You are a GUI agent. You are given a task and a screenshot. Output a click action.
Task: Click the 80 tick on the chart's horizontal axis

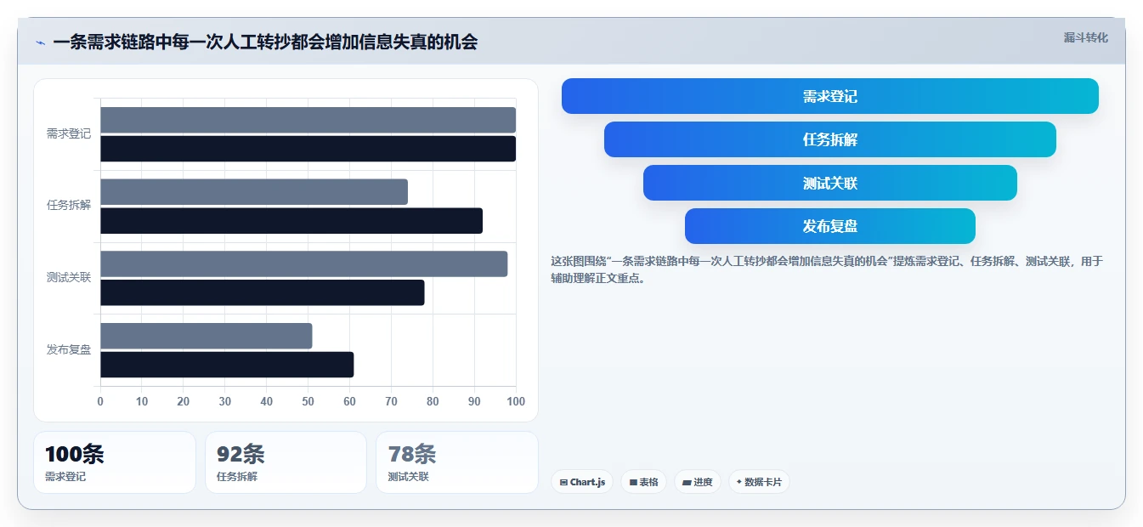pos(433,401)
